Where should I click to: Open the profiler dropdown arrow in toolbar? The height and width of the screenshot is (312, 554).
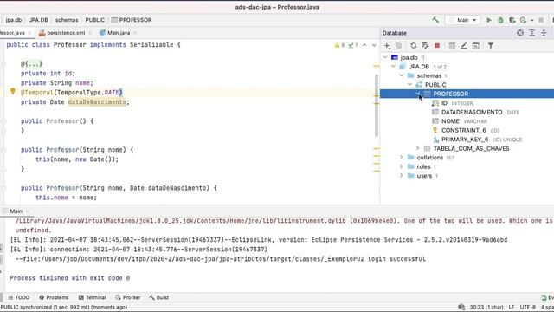(531, 21)
